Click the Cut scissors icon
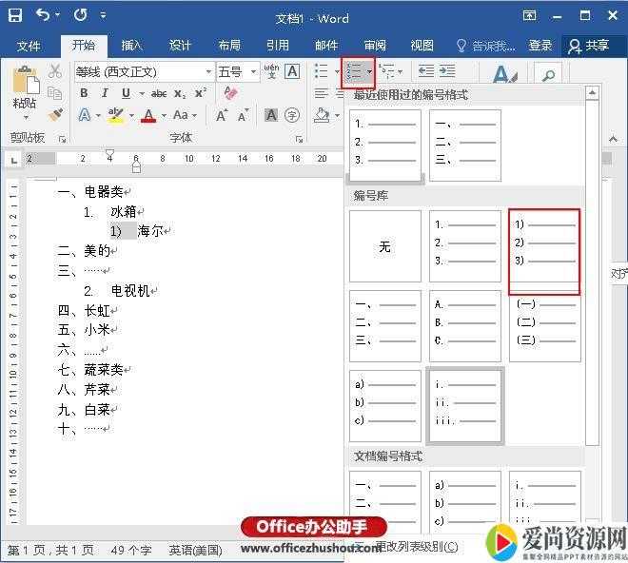This screenshot has height=563, width=628. click(55, 71)
